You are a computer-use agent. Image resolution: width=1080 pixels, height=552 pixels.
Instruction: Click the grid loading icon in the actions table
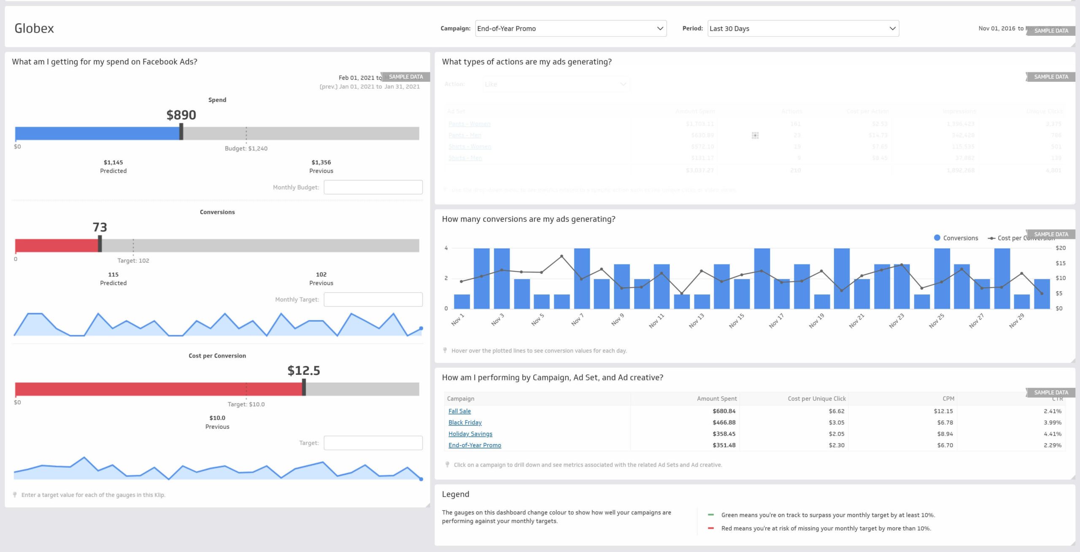tap(756, 136)
